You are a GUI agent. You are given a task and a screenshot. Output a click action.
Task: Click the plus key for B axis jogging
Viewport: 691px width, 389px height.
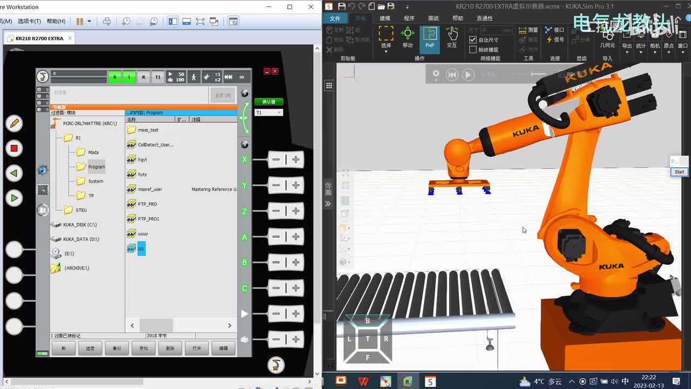[296, 262]
